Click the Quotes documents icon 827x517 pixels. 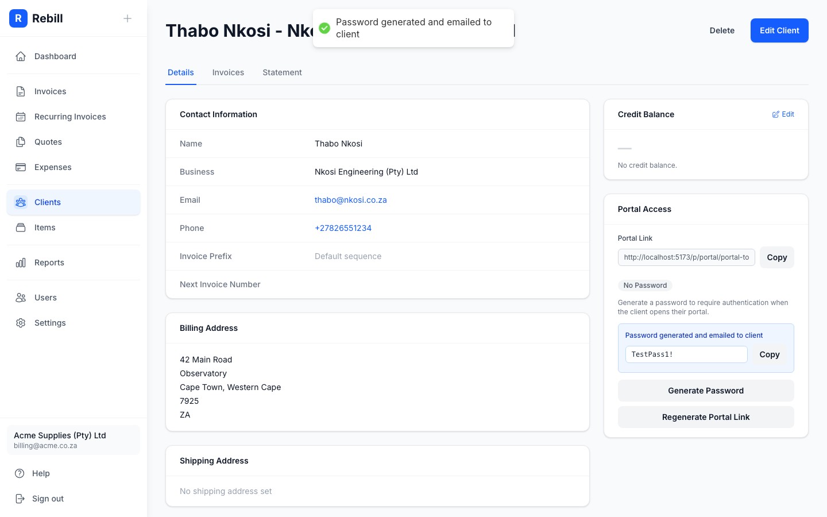pyautogui.click(x=21, y=142)
